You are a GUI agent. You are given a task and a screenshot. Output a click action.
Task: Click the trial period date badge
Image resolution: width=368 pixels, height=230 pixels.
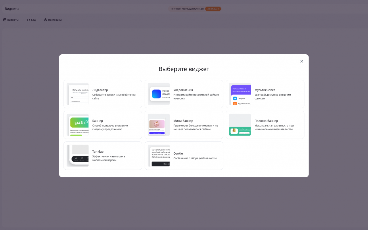(x=213, y=9)
